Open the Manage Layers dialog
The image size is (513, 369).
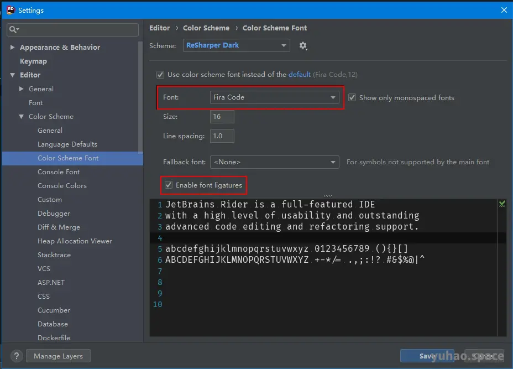click(57, 356)
